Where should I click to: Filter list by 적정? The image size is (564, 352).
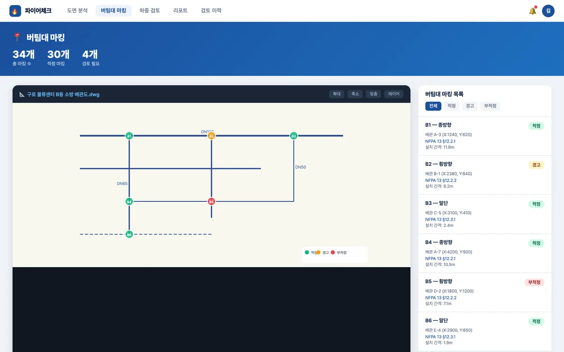(452, 106)
